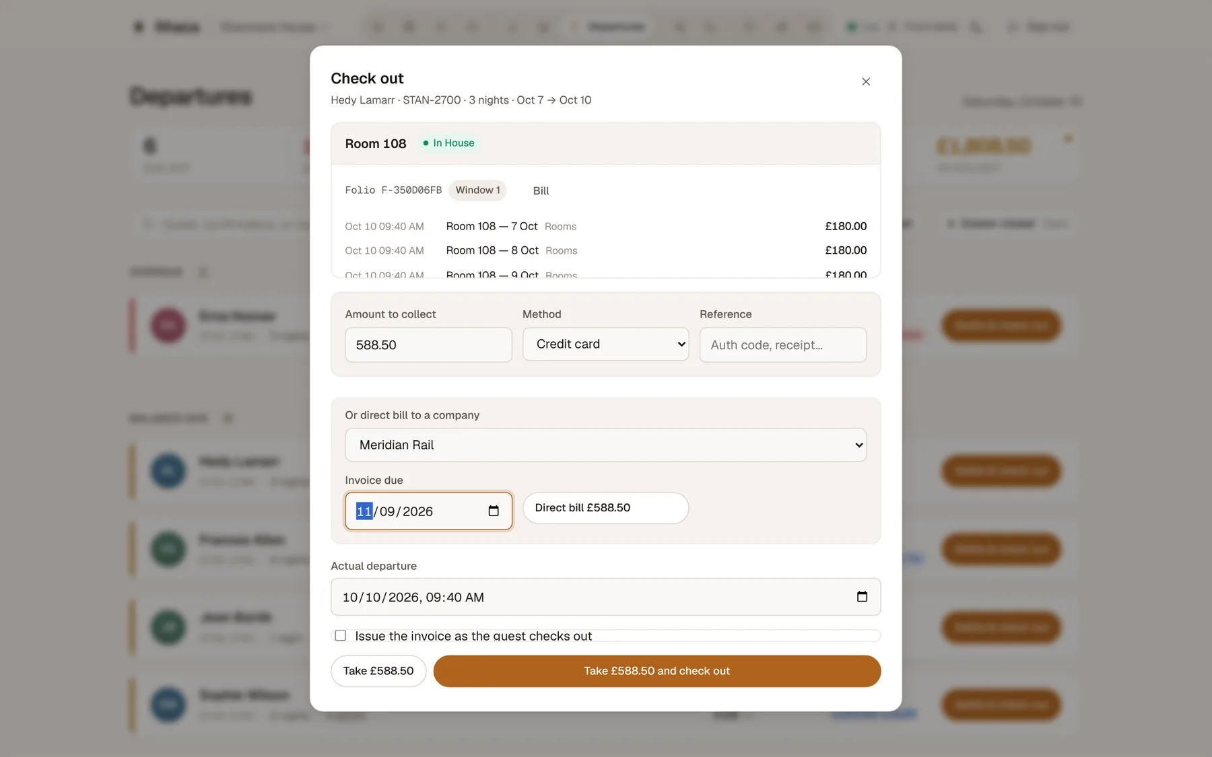Screen dimensions: 1212x757
Task: Click the Hedy Lamarr STAN-2700 subtitle
Action: coord(461,100)
